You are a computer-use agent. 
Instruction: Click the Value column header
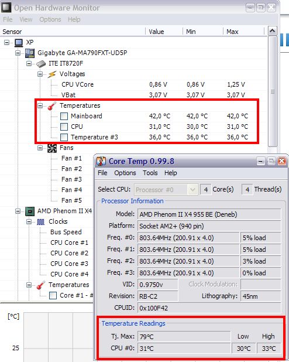coord(164,32)
